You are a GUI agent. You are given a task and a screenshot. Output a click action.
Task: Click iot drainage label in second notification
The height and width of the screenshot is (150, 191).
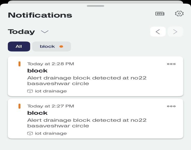[x=51, y=133]
